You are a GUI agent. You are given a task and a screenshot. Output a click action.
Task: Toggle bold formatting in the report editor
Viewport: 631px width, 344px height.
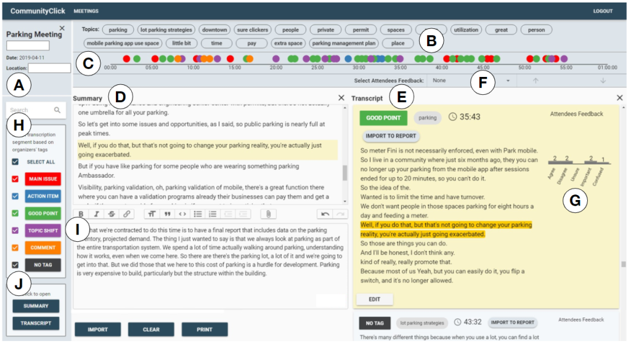coord(81,214)
